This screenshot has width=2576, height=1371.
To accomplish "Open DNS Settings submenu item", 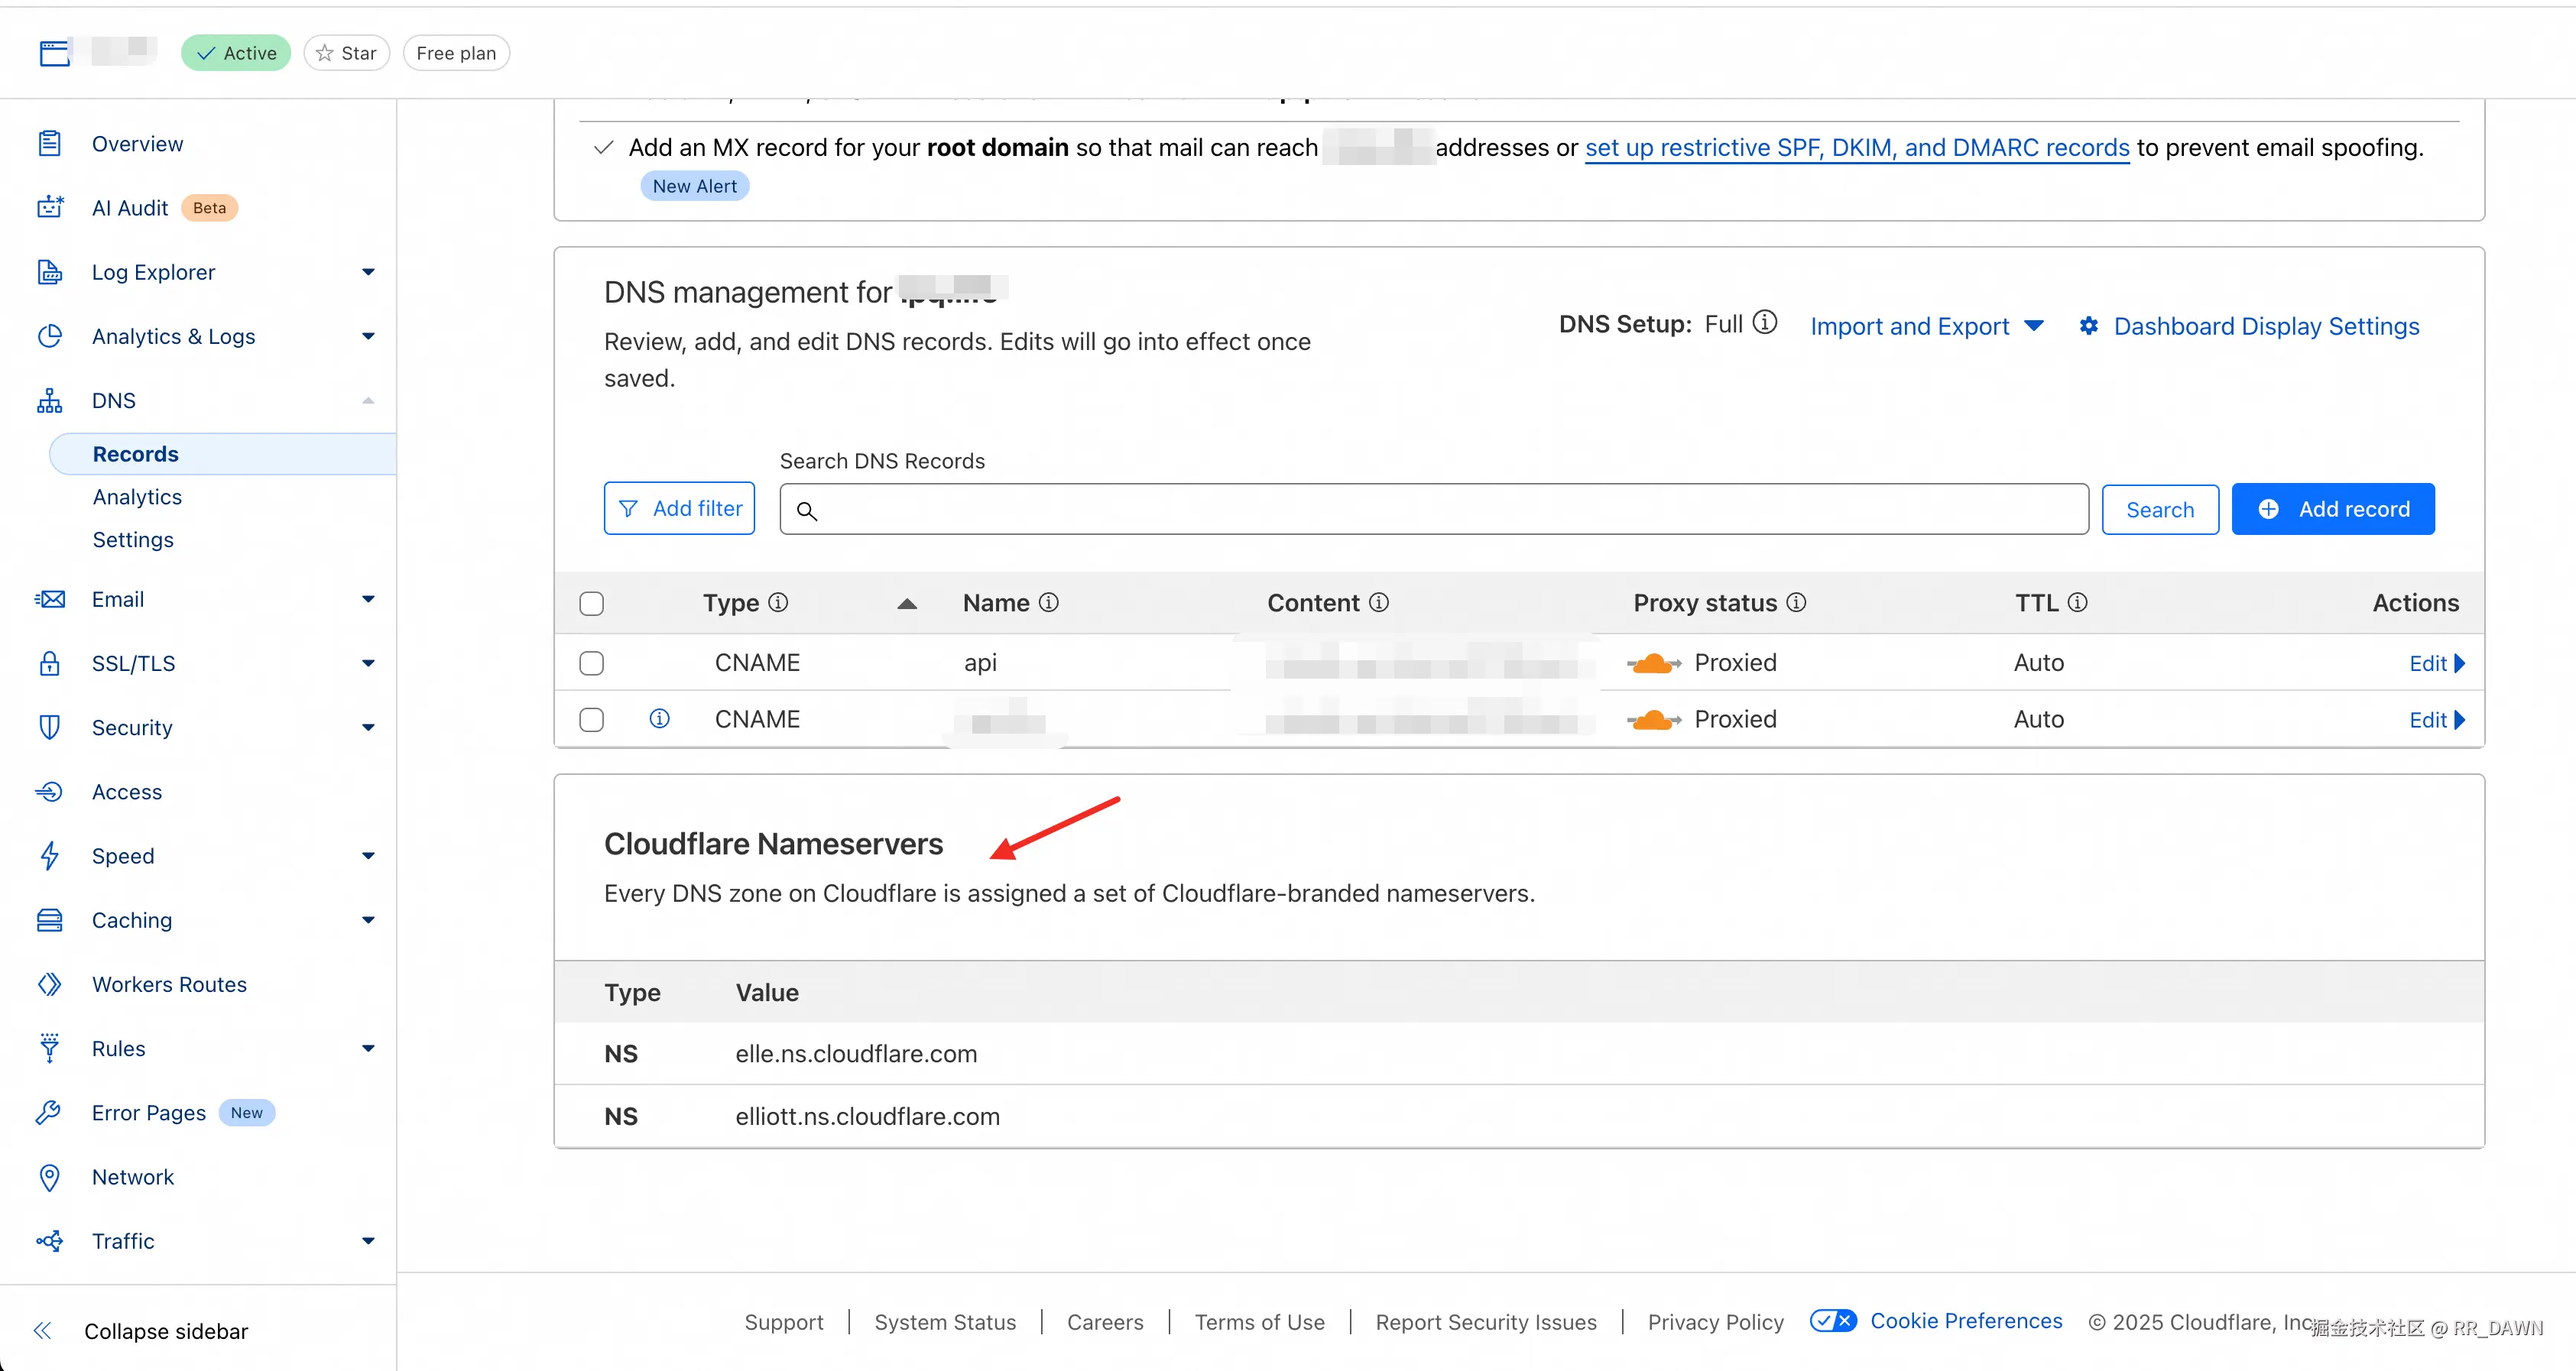I will [x=133, y=540].
